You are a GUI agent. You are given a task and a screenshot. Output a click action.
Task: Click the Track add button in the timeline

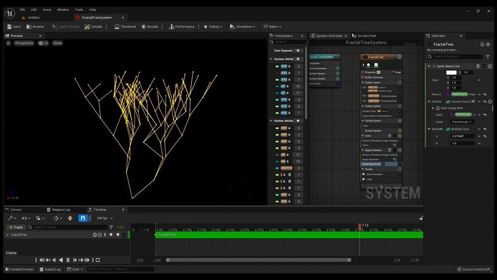pos(16,227)
